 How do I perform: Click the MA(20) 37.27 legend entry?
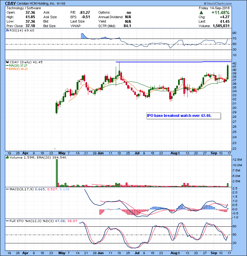coord(17,65)
